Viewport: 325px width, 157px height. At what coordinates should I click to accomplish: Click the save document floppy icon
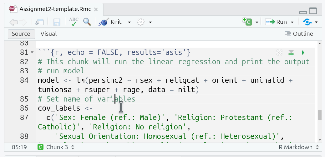[57, 22]
